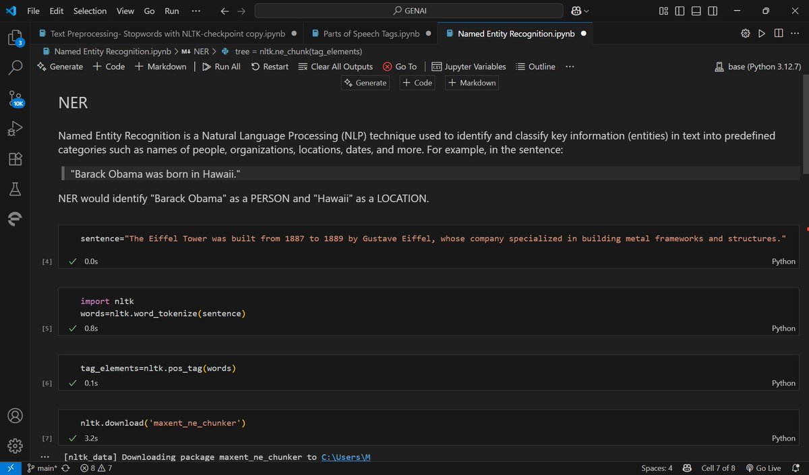Click the inline Generate button between cells
This screenshot has width=809, height=475.
[365, 82]
